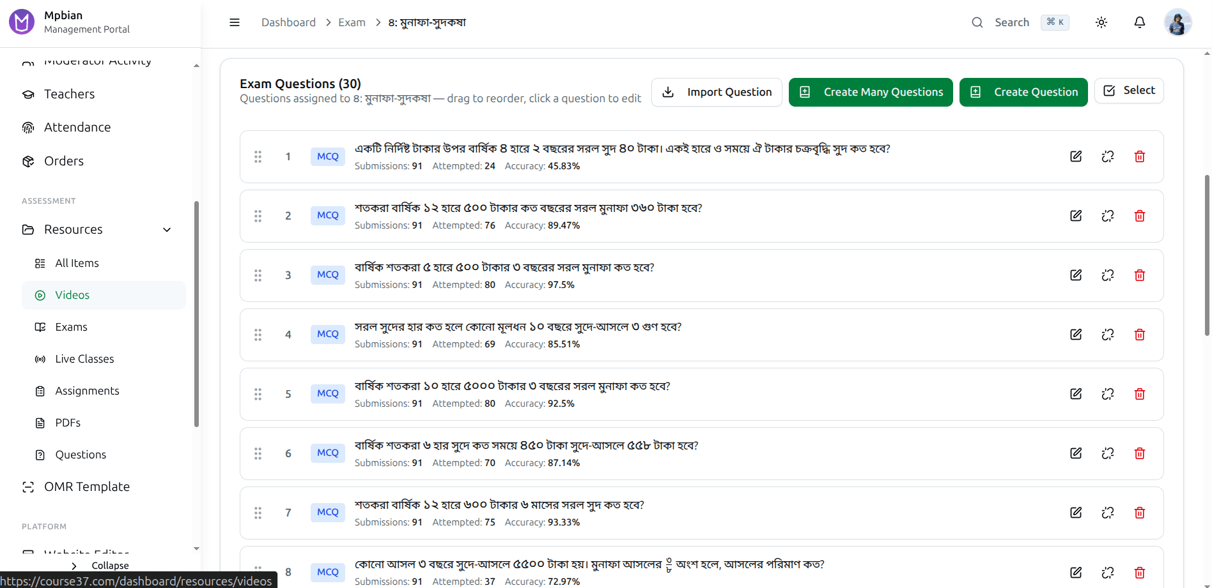This screenshot has height=588, width=1212.
Task: Open notifications bell
Action: click(1140, 22)
